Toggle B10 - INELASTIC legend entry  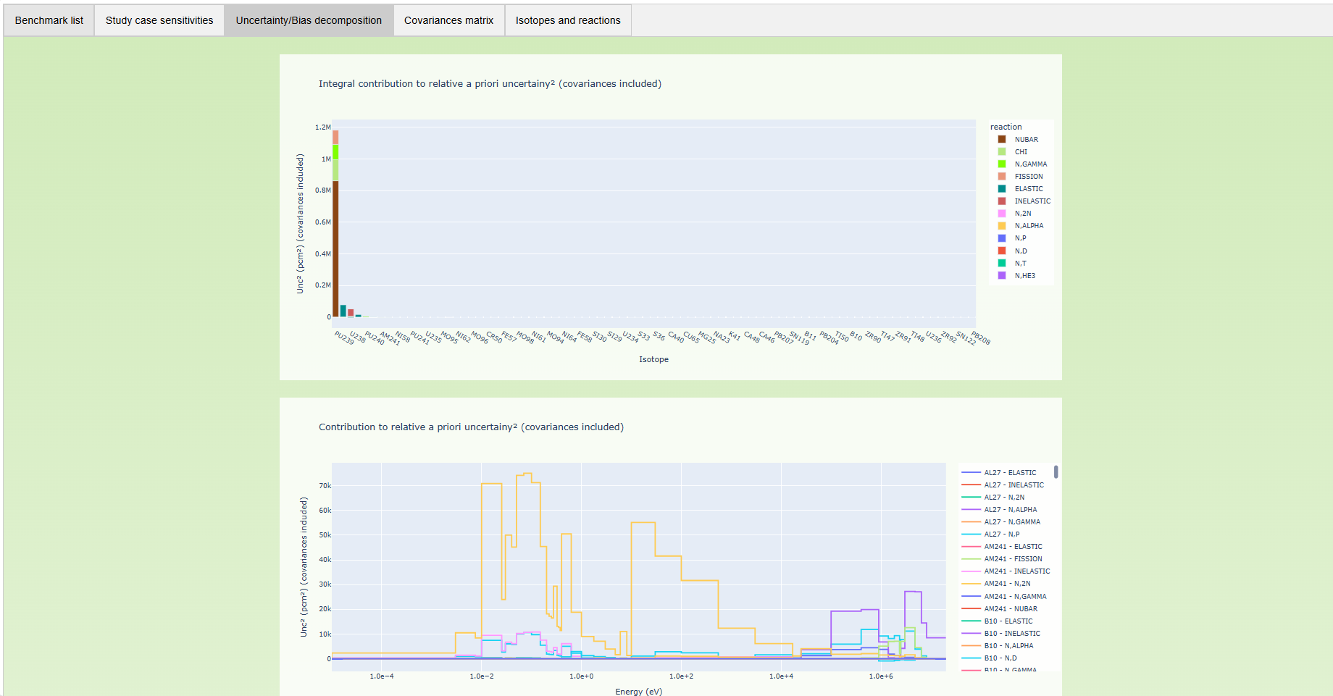(x=1011, y=634)
